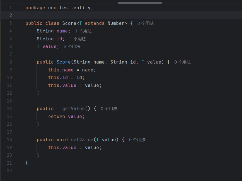
Task: Click 'this.value' on line 19
Action: 62,148
